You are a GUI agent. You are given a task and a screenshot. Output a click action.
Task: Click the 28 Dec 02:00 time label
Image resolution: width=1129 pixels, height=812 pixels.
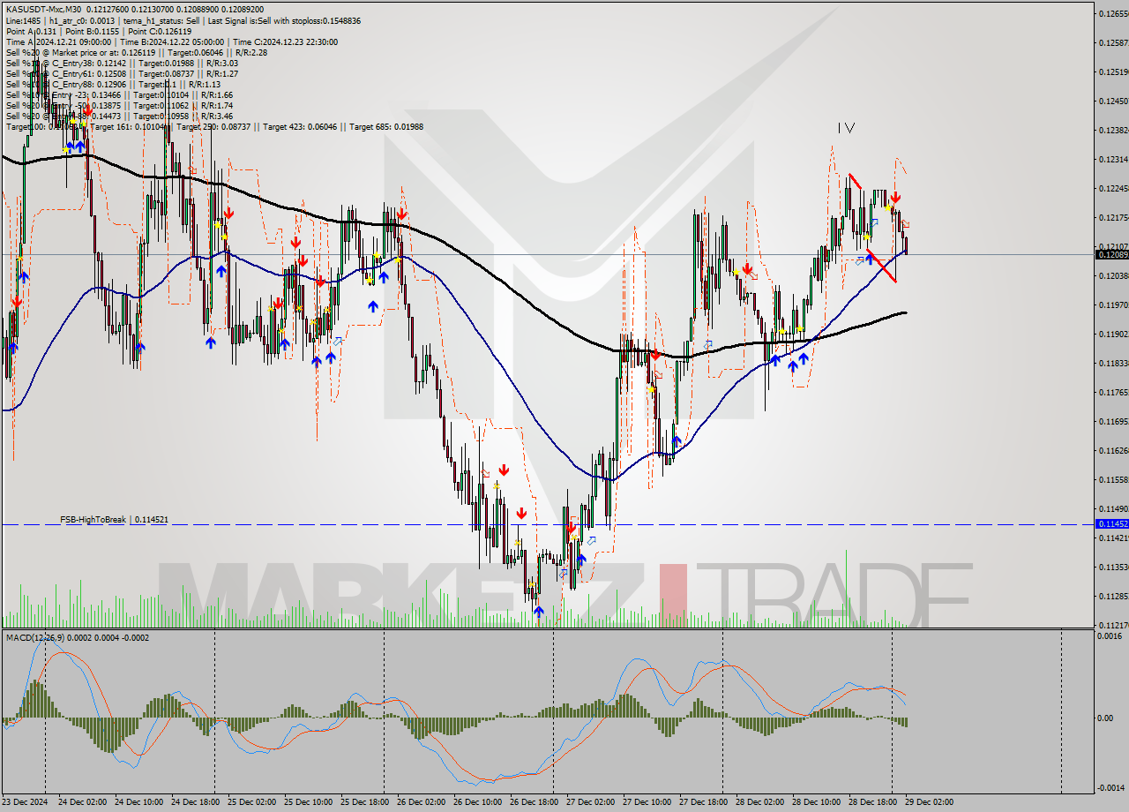click(759, 802)
